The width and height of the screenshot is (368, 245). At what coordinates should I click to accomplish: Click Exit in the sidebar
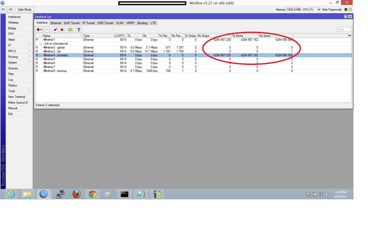(19, 114)
